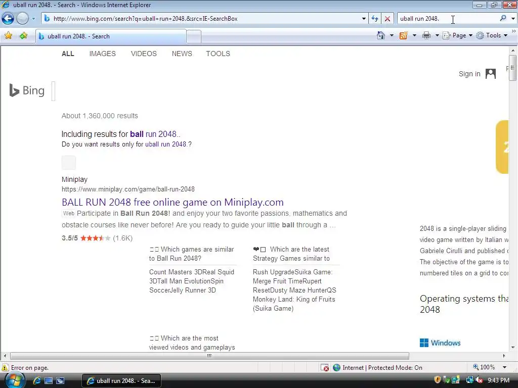Viewport: 518px width, 388px height.
Task: Open the Favorites Center star icon
Action: [x=8, y=36]
